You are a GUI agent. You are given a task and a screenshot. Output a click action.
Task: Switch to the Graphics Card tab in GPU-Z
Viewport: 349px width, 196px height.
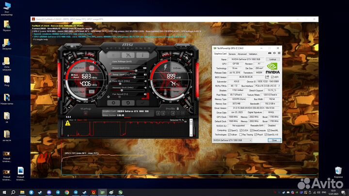coord(220,54)
